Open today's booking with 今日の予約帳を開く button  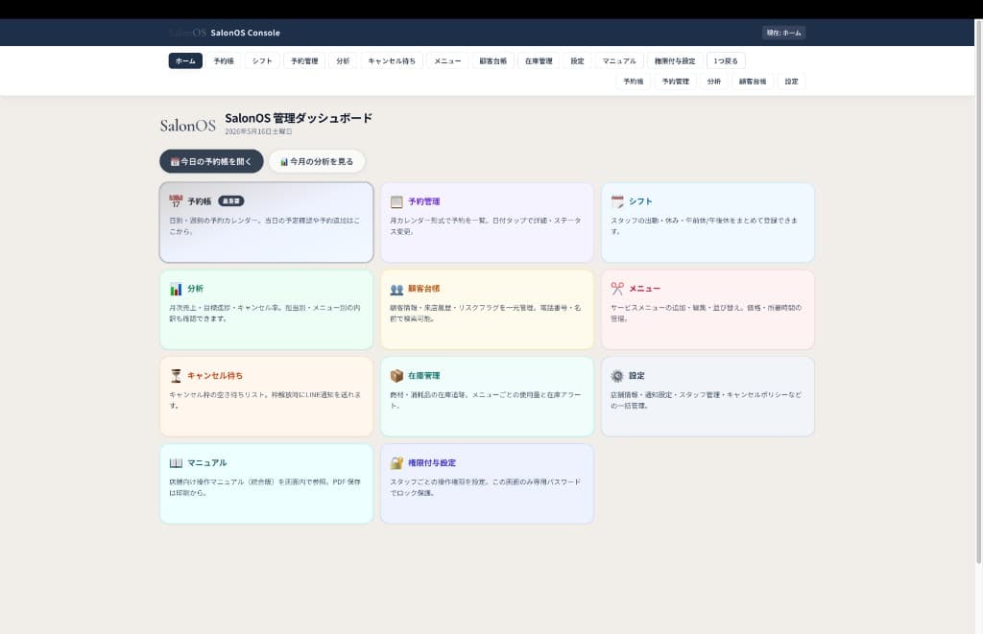click(x=211, y=161)
